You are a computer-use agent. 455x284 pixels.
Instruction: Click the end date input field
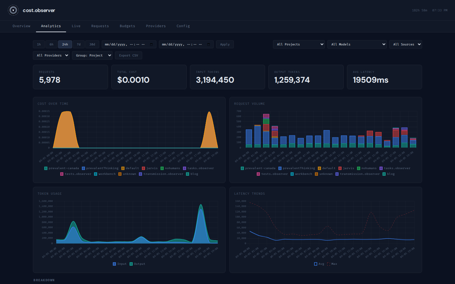(186, 44)
